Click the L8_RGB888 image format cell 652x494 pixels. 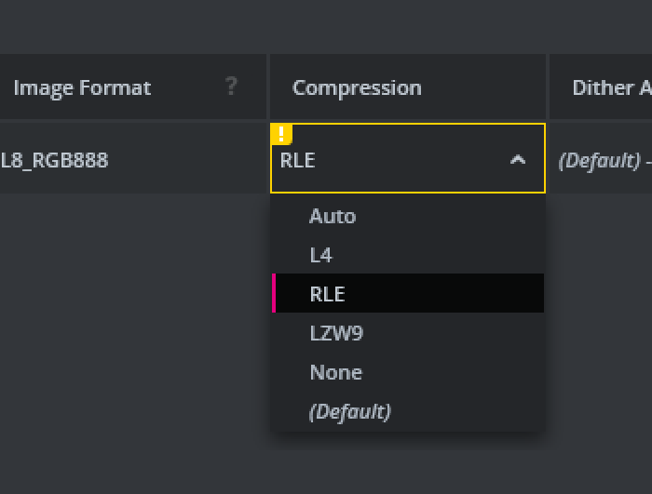click(56, 160)
